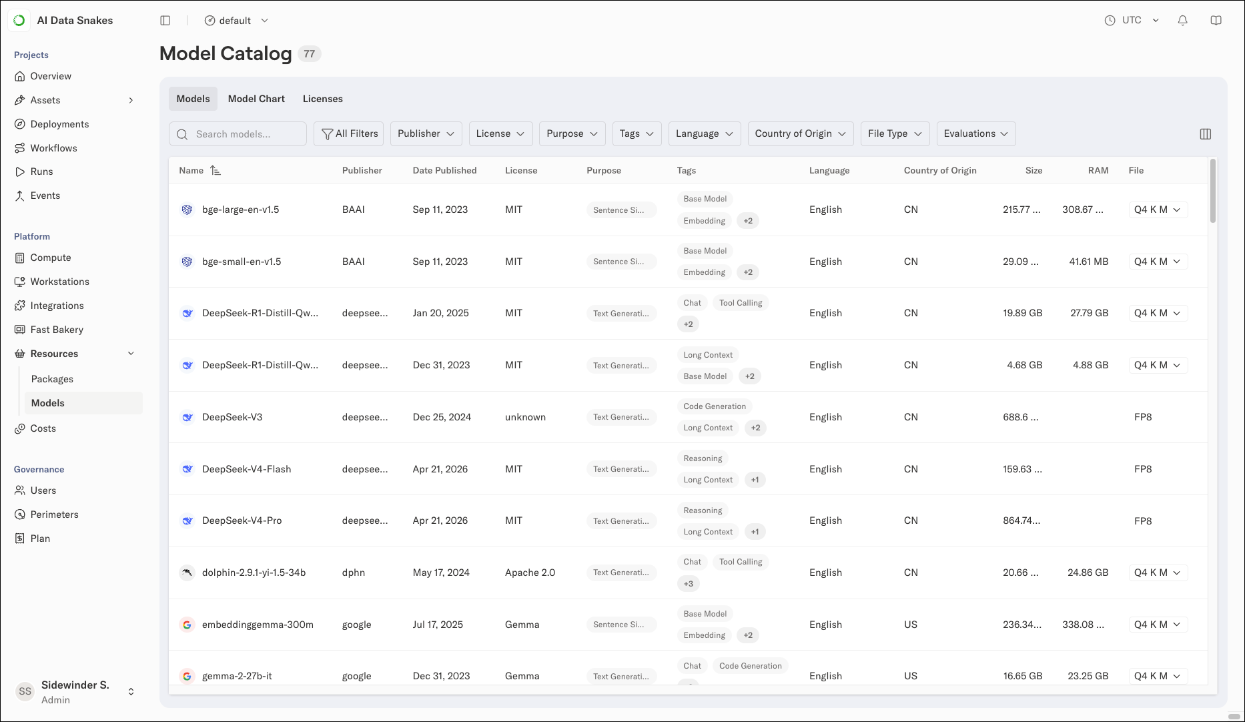The width and height of the screenshot is (1245, 722).
Task: Click the Workstations icon in sidebar
Action: pyautogui.click(x=20, y=282)
